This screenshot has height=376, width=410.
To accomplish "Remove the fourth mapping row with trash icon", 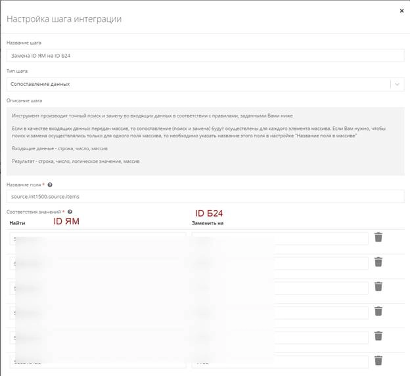I will coord(378,311).
